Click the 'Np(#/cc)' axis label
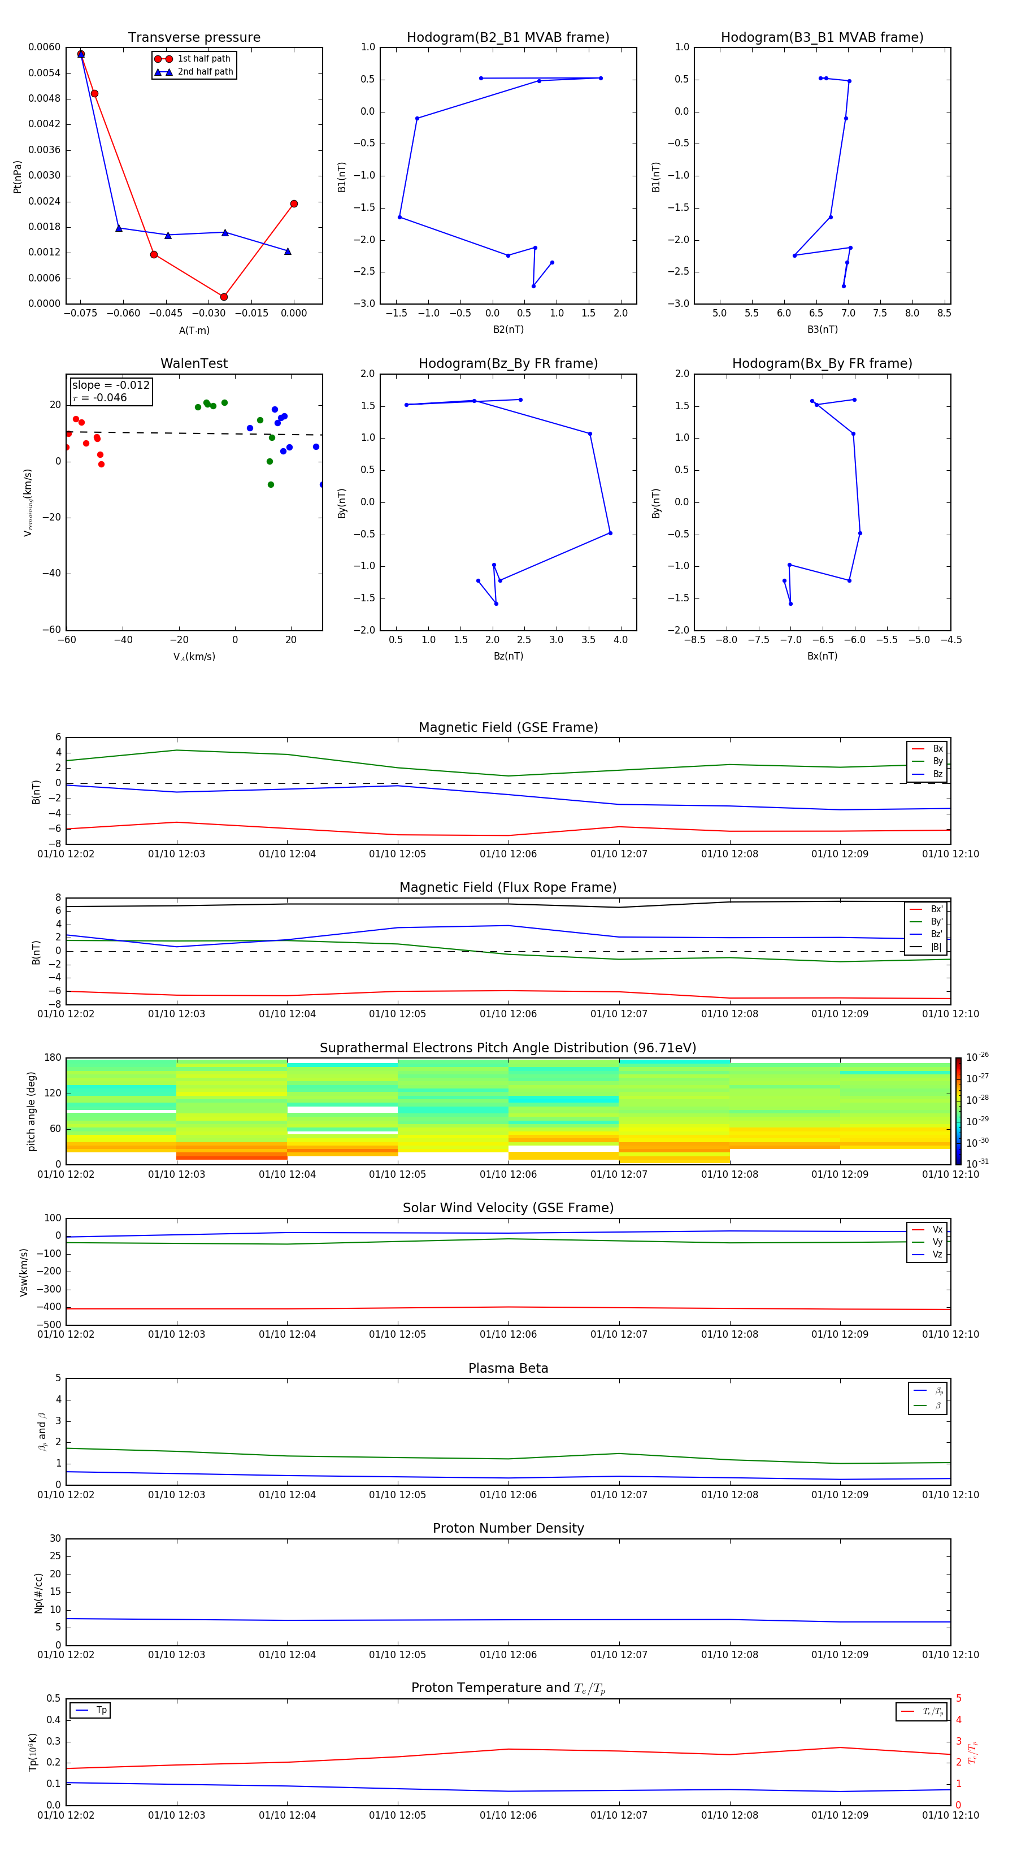Screen dimensions: 1017x1865 pos(38,1593)
